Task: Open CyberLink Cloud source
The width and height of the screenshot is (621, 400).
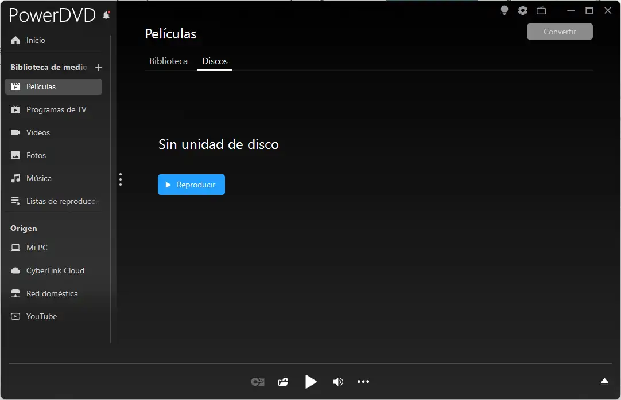Action: coord(53,270)
